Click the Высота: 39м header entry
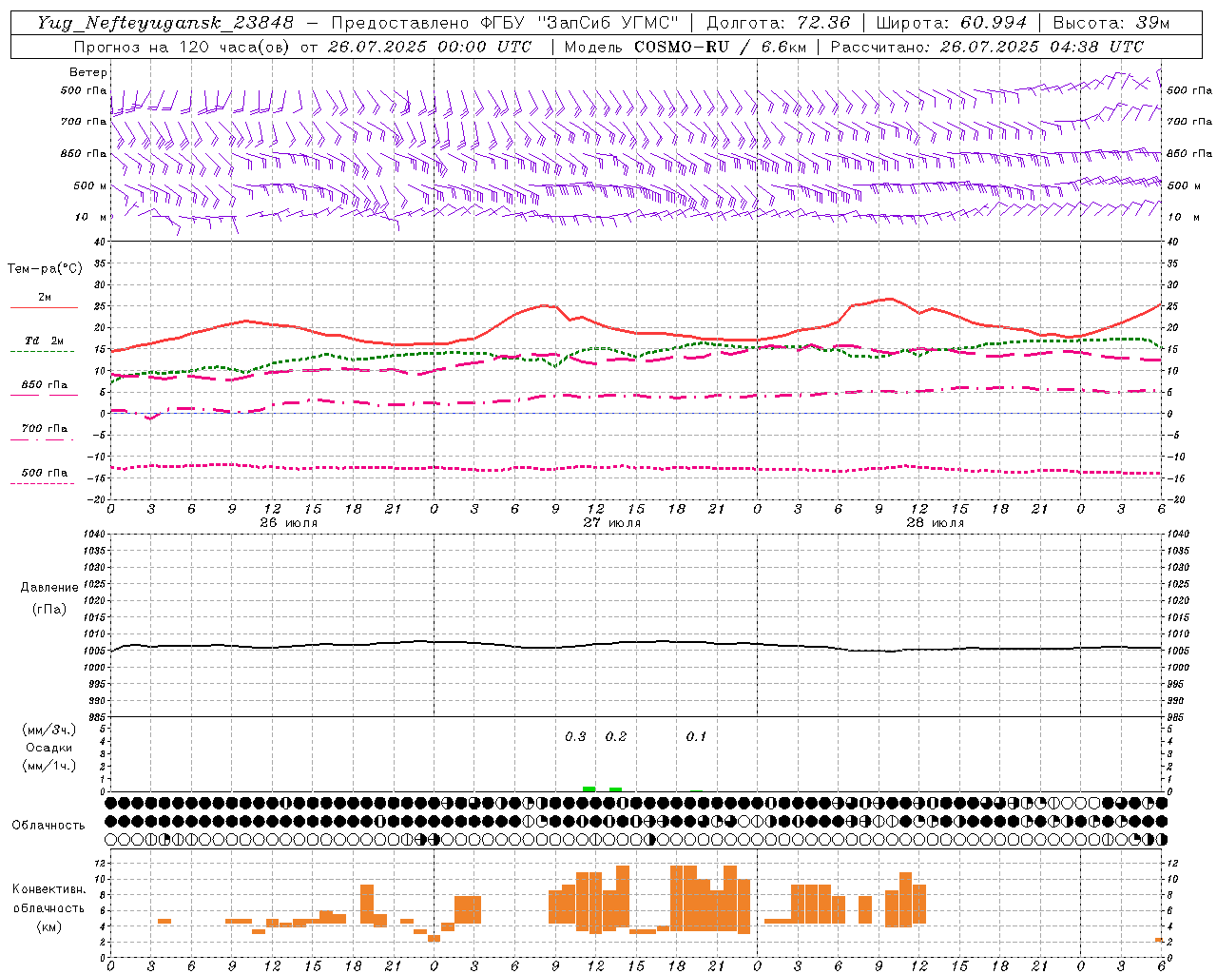The height and width of the screenshot is (974, 1217). coord(1111,23)
